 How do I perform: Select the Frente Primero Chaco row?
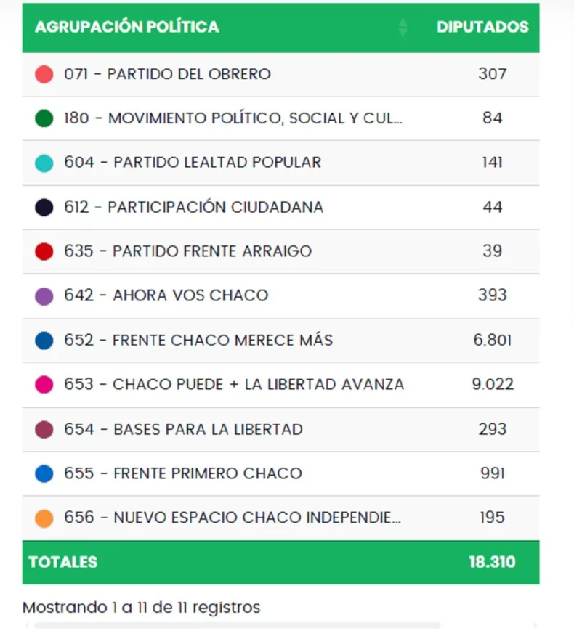(x=207, y=473)
